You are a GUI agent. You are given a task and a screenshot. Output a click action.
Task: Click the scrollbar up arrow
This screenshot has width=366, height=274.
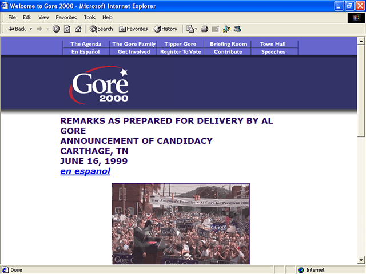point(361,41)
